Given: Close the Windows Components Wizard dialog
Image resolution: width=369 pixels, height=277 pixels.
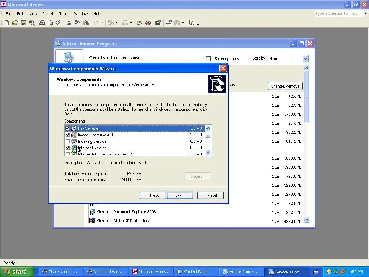Looking at the screenshot, I should pos(223,69).
